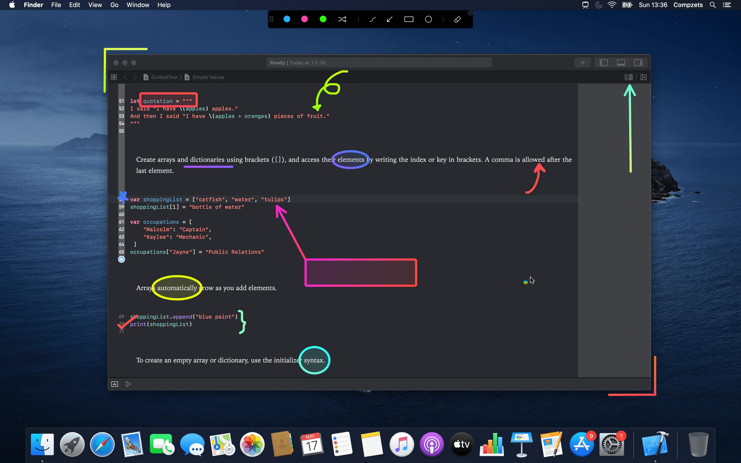741x463 pixels.
Task: Click blue run-line button in gutter
Action: (x=121, y=260)
